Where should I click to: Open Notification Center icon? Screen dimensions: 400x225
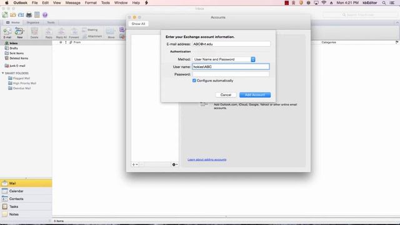point(392,2)
